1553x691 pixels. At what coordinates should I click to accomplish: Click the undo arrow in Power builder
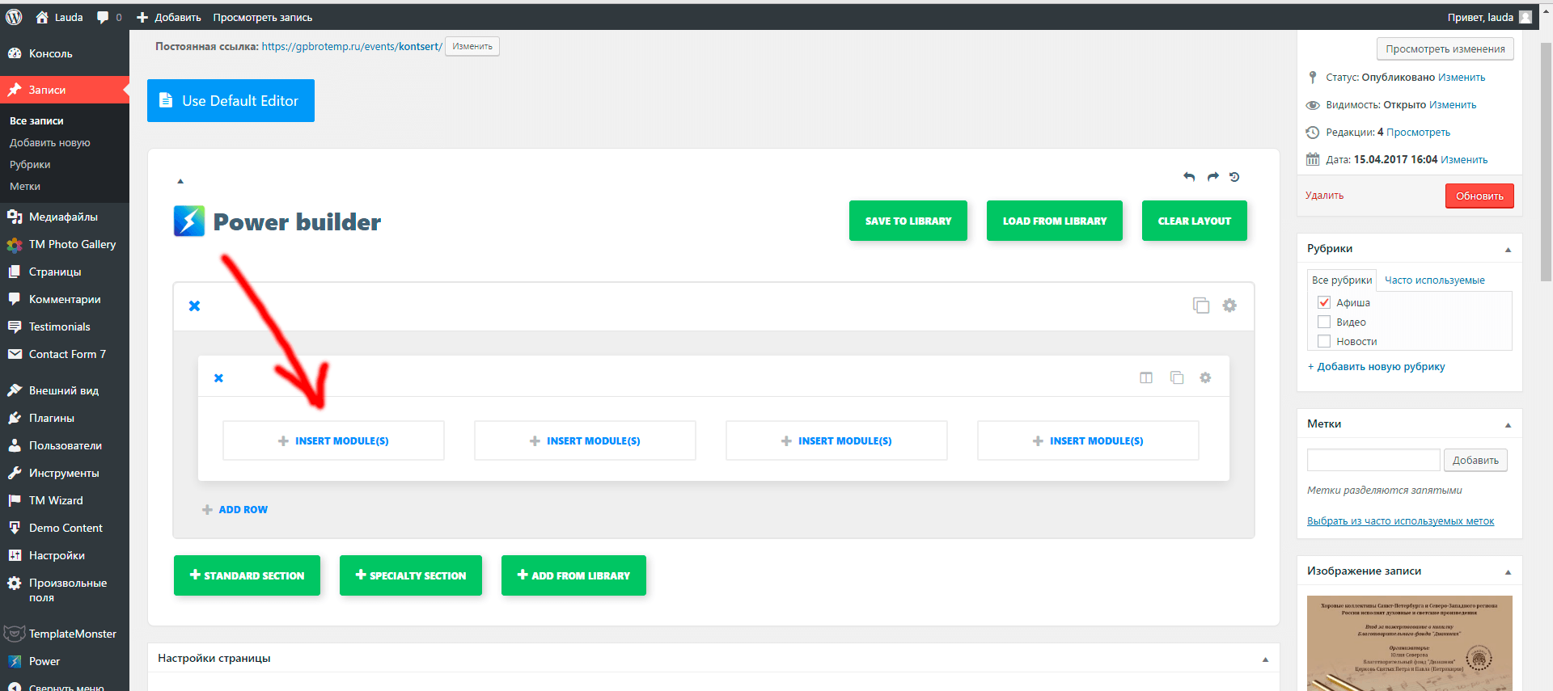pyautogui.click(x=1189, y=177)
